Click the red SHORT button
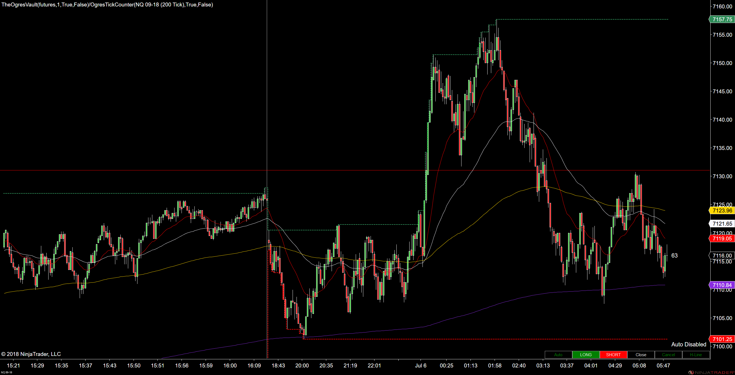This screenshot has height=375, width=735. pyautogui.click(x=613, y=355)
